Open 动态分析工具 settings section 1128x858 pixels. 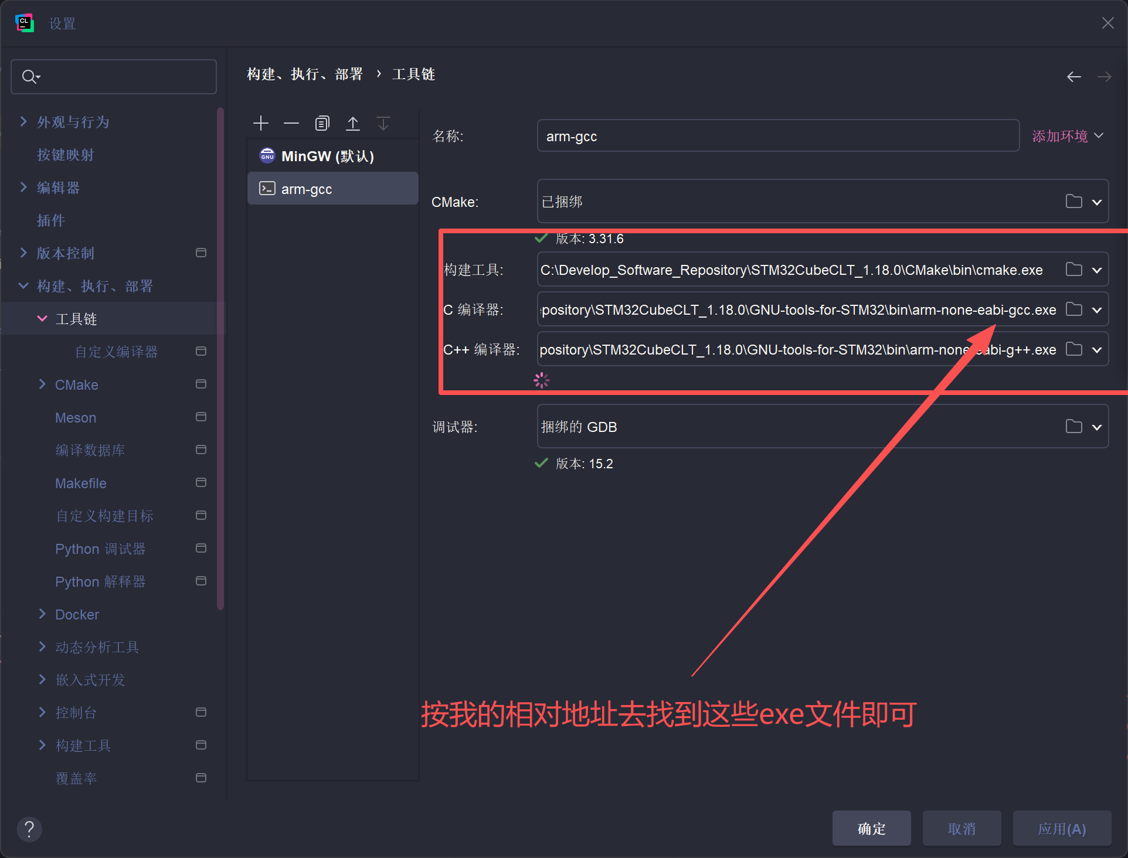pyautogui.click(x=97, y=647)
